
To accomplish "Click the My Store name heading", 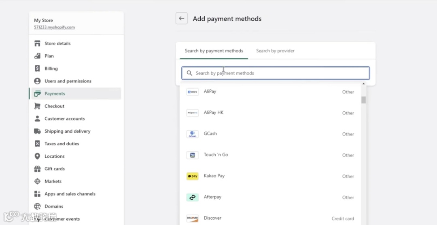I will pos(43,20).
